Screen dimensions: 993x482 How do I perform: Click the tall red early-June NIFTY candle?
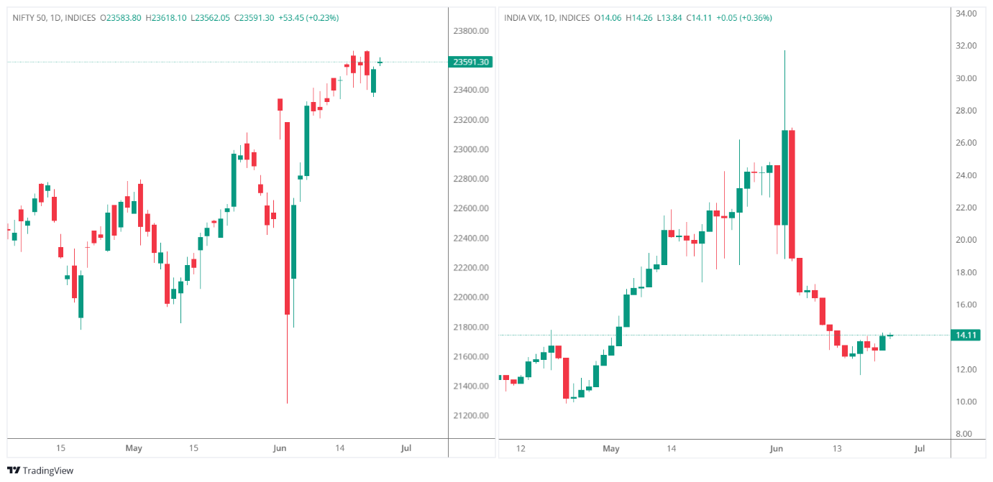287,218
